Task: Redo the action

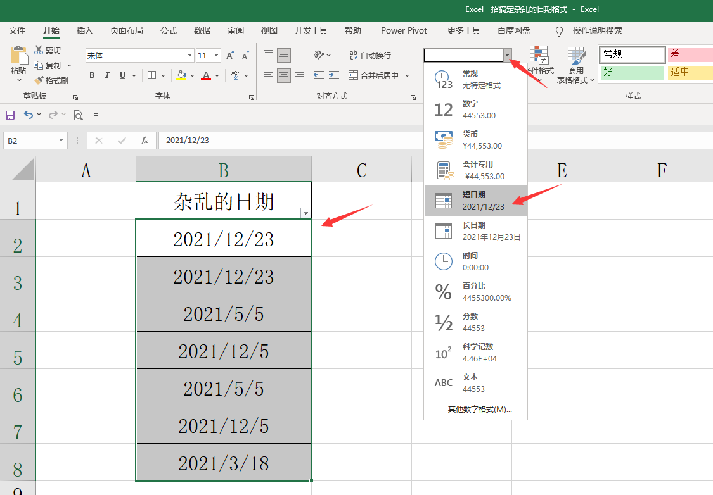Action: pos(53,115)
